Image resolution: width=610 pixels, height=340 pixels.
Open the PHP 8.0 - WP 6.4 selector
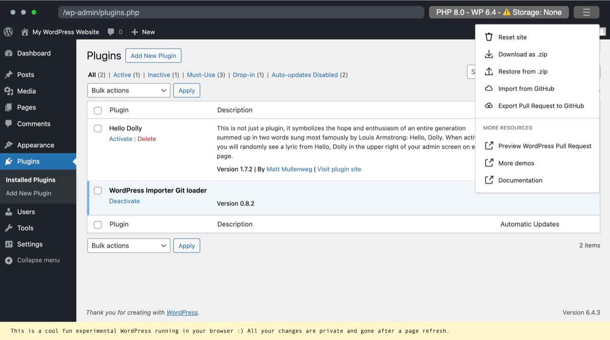point(498,12)
